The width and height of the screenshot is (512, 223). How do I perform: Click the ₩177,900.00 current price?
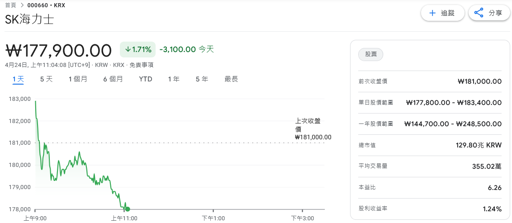click(x=59, y=50)
